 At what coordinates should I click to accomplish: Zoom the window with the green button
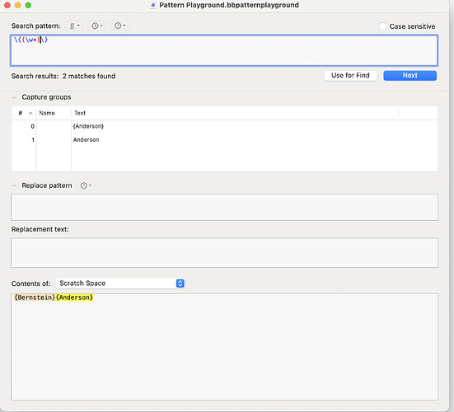[28, 5]
